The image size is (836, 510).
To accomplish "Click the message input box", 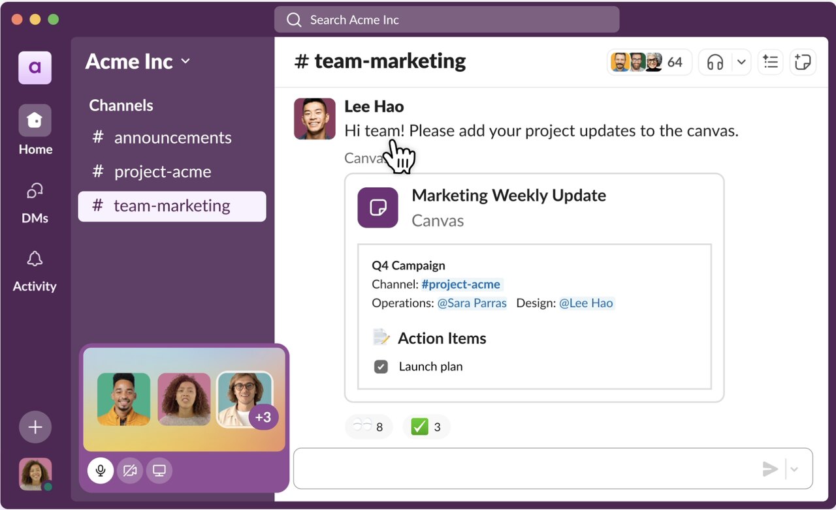I will pyautogui.click(x=553, y=468).
